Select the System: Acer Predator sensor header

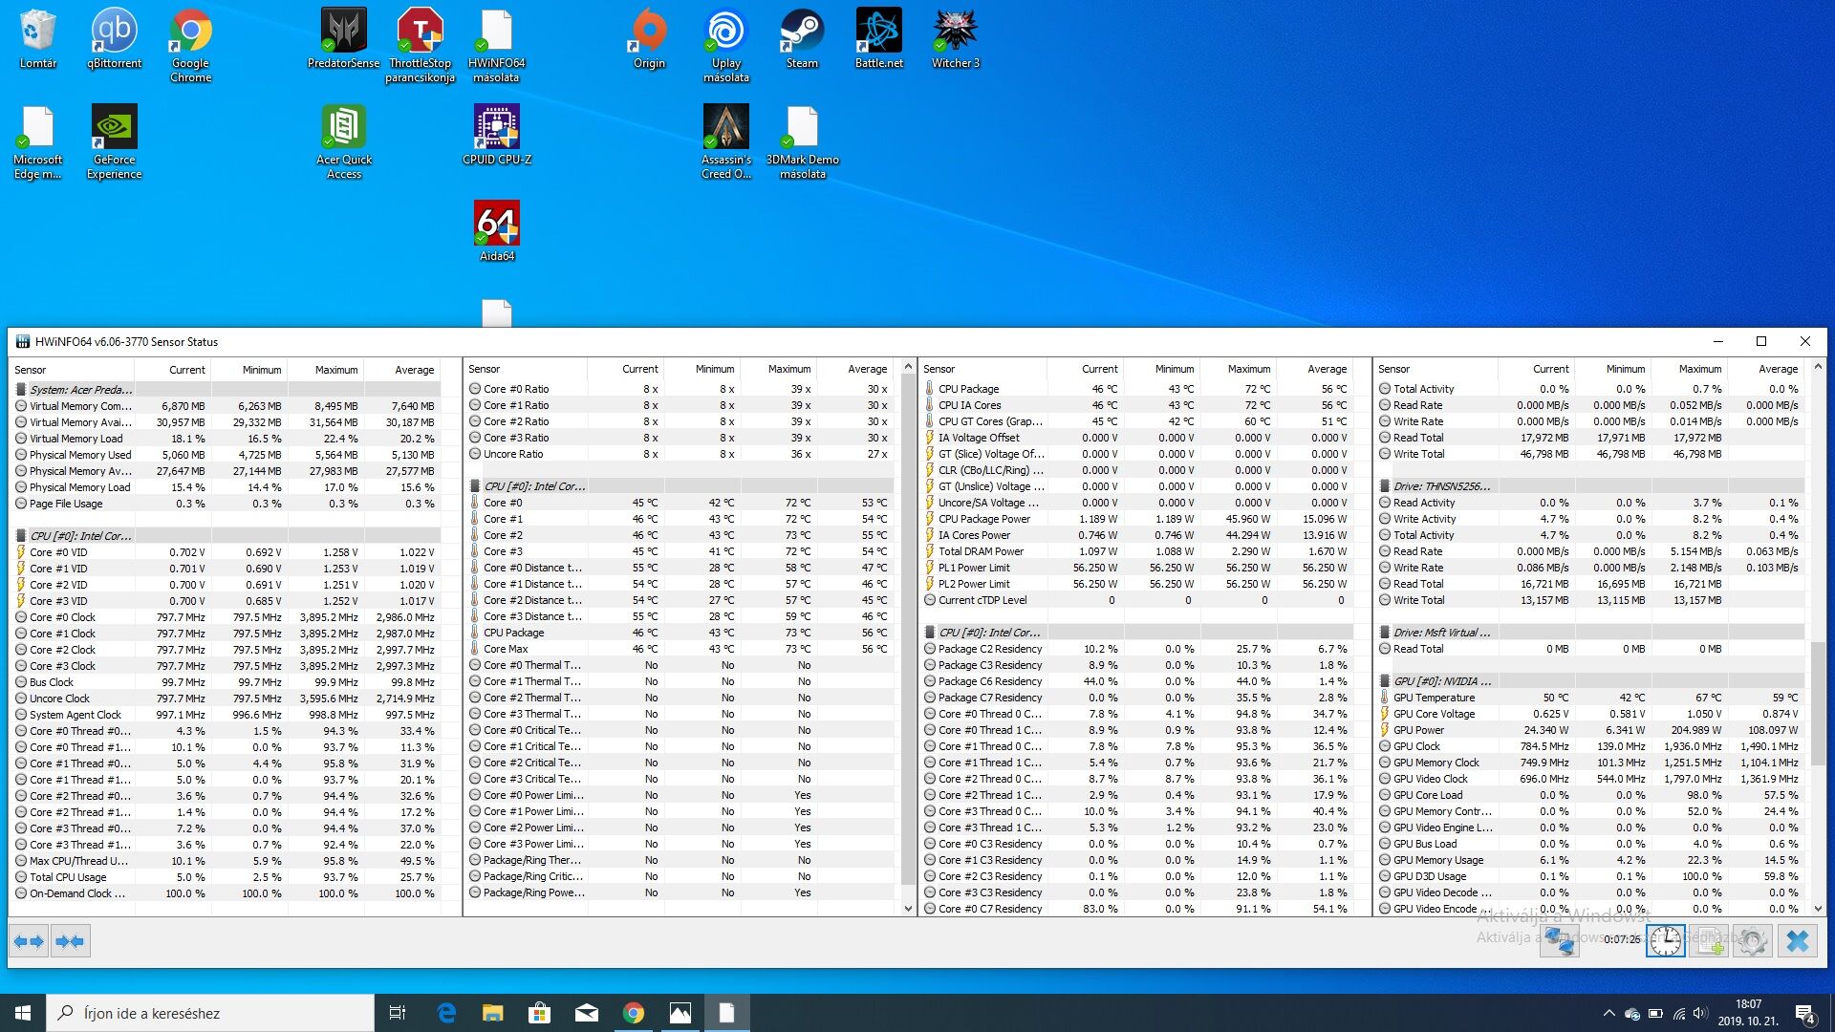(x=80, y=390)
